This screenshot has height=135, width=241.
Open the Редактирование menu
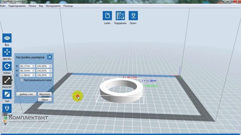pos(17,6)
